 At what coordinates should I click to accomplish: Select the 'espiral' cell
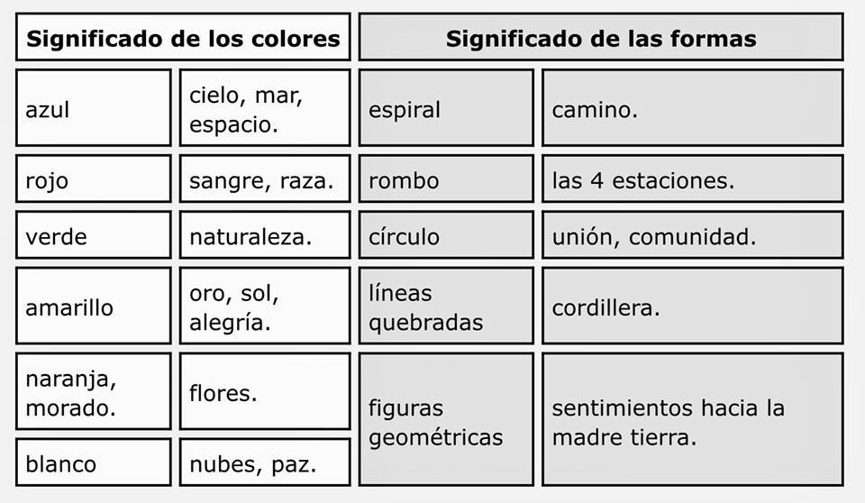(x=446, y=107)
